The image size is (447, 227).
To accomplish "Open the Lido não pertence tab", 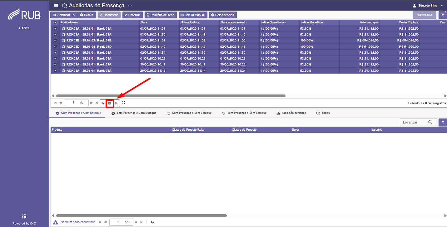I will click(291, 113).
